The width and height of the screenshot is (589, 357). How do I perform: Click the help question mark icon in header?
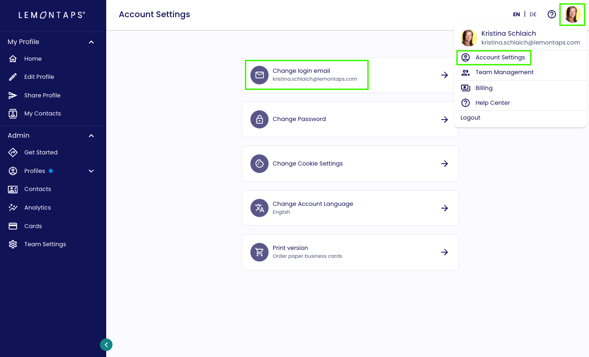point(551,14)
